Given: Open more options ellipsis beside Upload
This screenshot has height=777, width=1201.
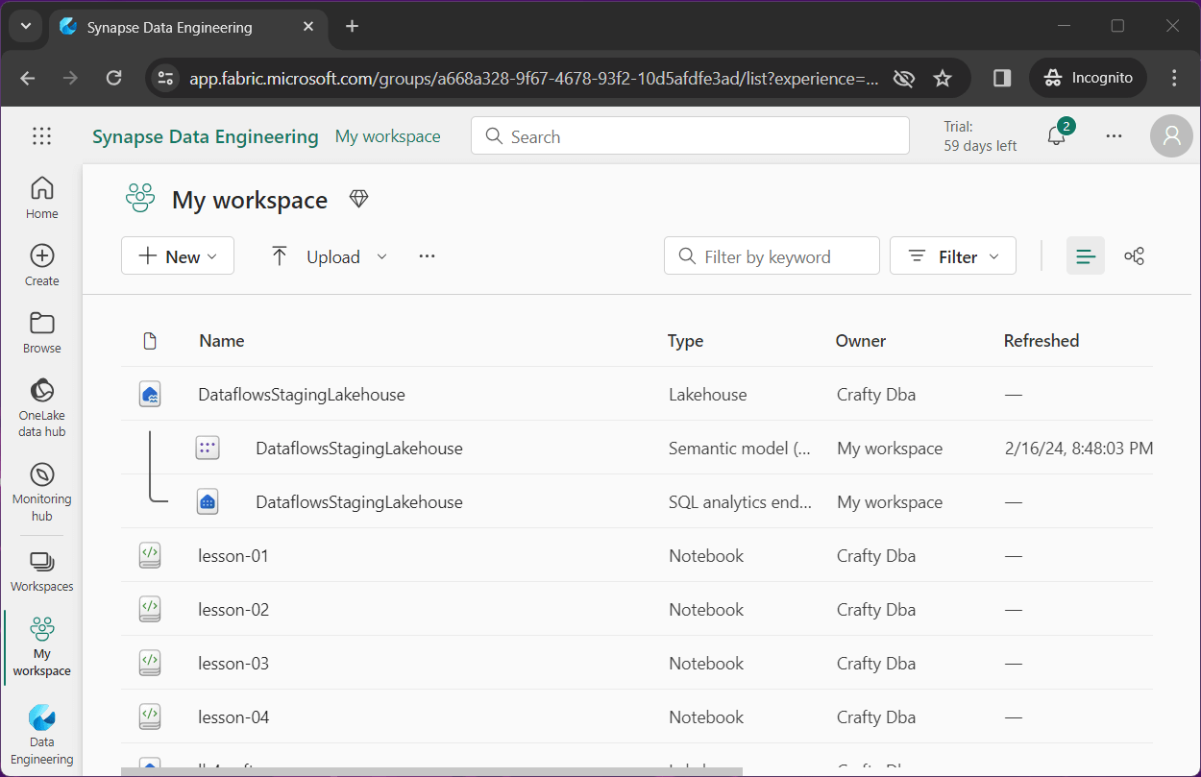Looking at the screenshot, I should 428,256.
